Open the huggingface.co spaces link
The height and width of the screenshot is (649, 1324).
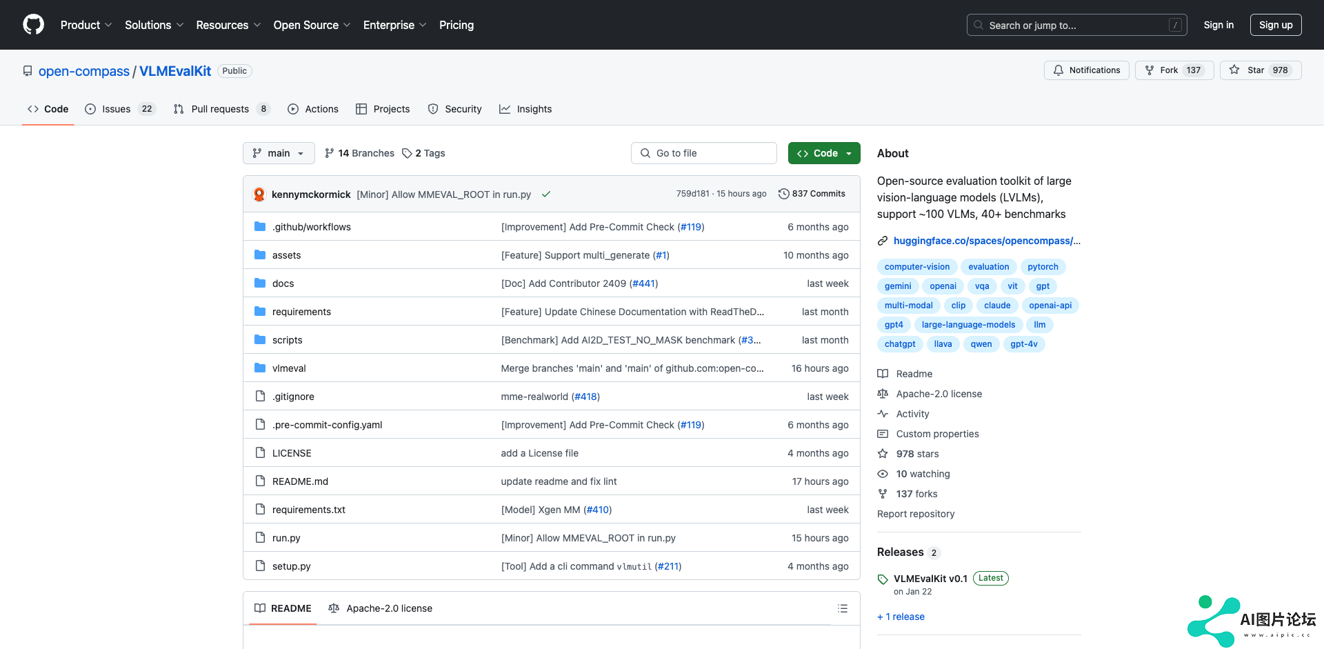click(986, 241)
